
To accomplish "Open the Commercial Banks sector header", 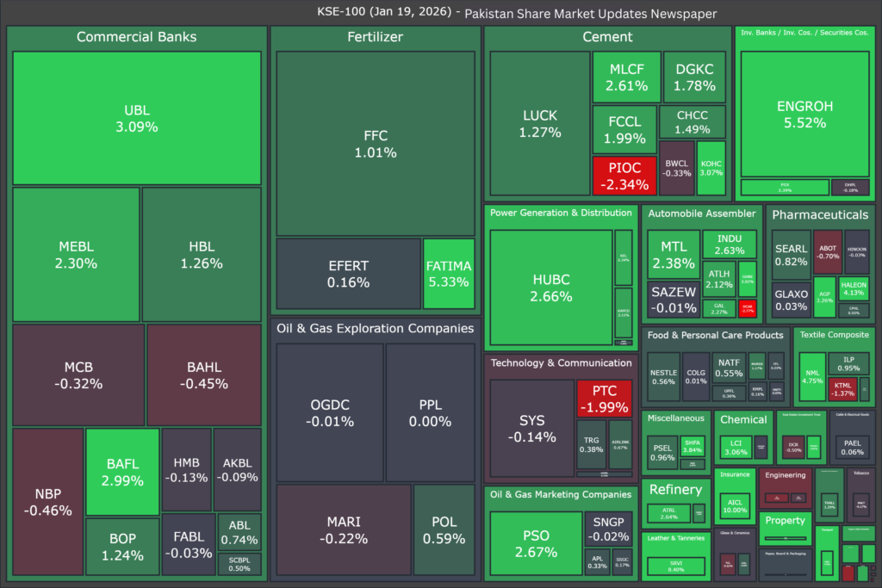I will (x=136, y=37).
